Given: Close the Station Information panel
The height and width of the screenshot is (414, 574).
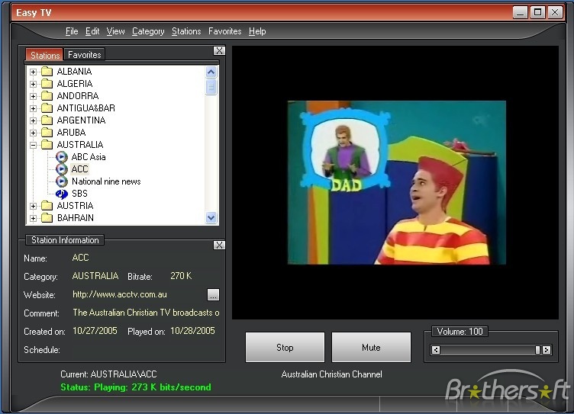Looking at the screenshot, I should (x=219, y=245).
